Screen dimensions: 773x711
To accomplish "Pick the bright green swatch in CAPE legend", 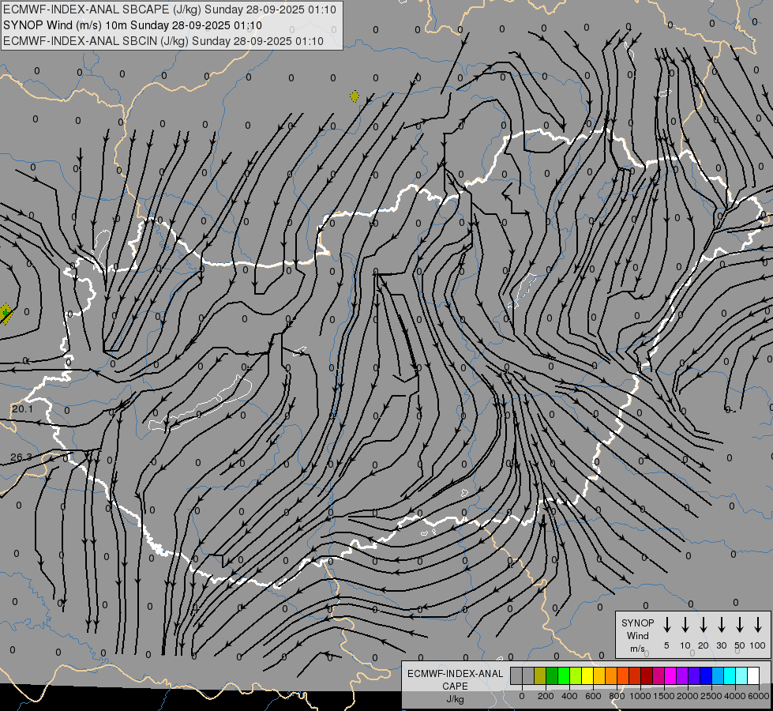I will tap(564, 675).
